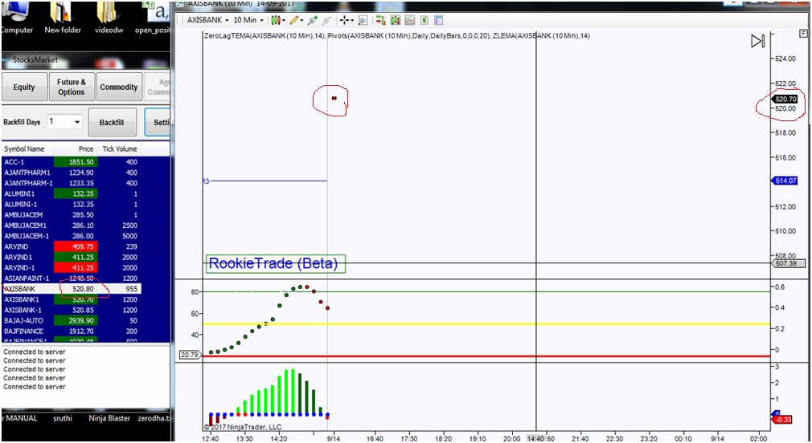Image resolution: width=812 pixels, height=443 pixels.
Task: Select the AMBUJACEM1 symbol row
Action: click(x=71, y=226)
